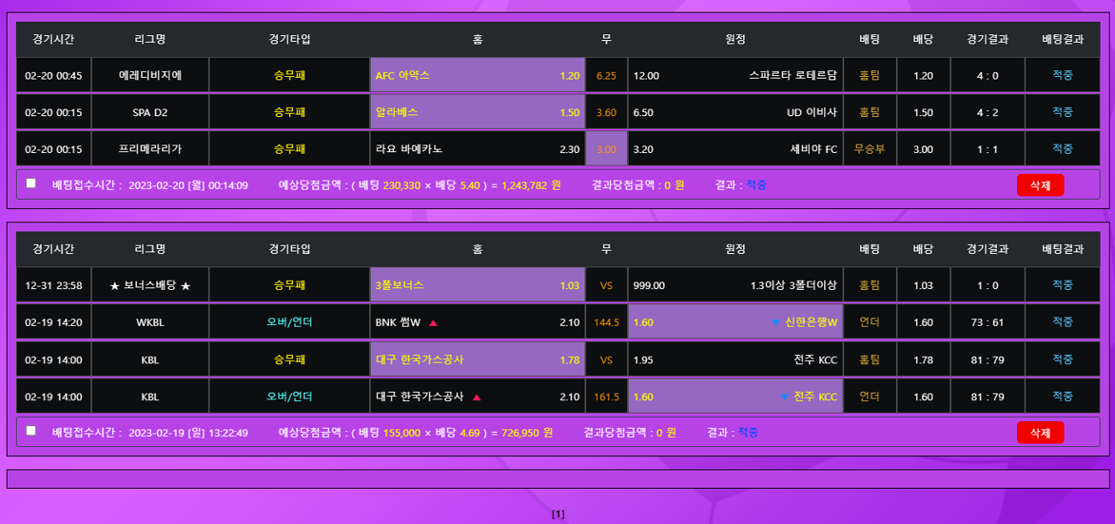1115x524 pixels.
Task: Click the blue down arrow beside 전주 KCC
Action: 784,398
